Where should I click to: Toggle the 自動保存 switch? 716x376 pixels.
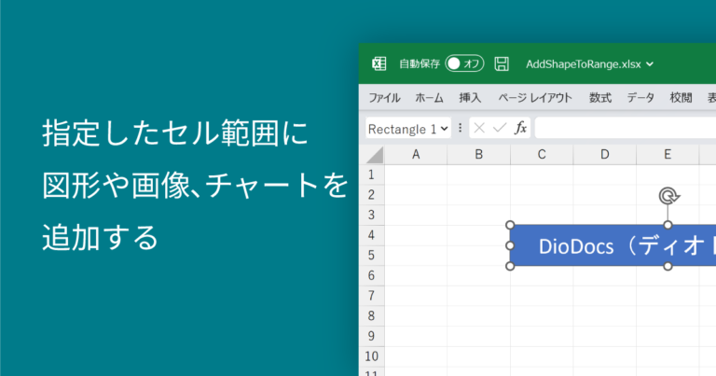[x=464, y=64]
